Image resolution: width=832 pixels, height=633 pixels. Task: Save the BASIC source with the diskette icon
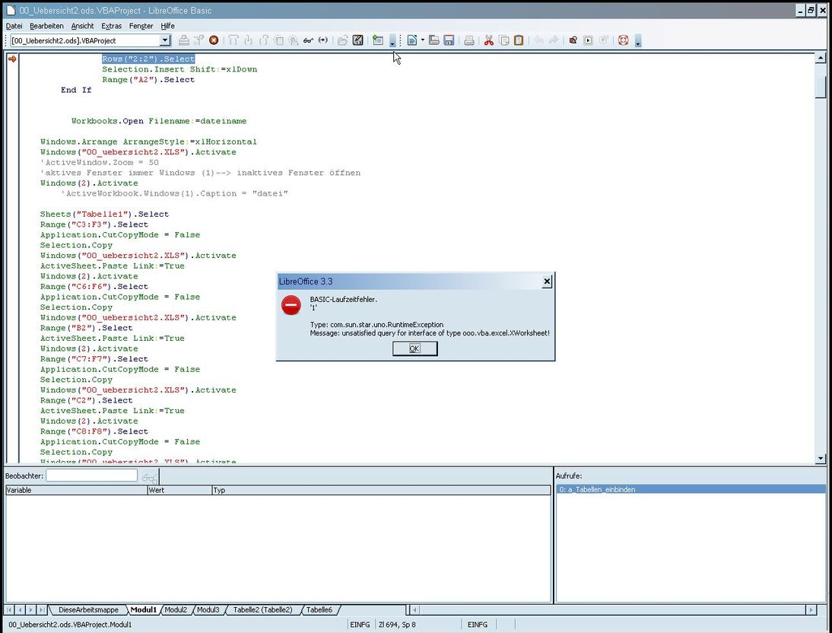click(358, 40)
